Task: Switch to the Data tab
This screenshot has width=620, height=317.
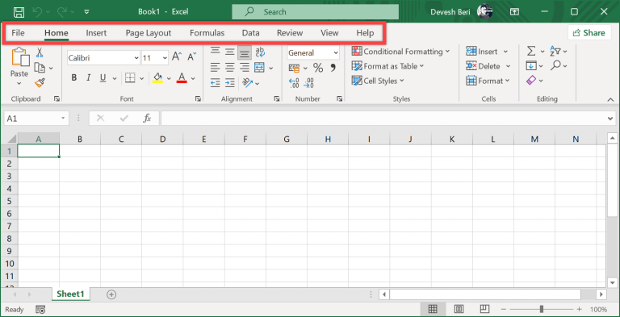Action: pos(251,33)
